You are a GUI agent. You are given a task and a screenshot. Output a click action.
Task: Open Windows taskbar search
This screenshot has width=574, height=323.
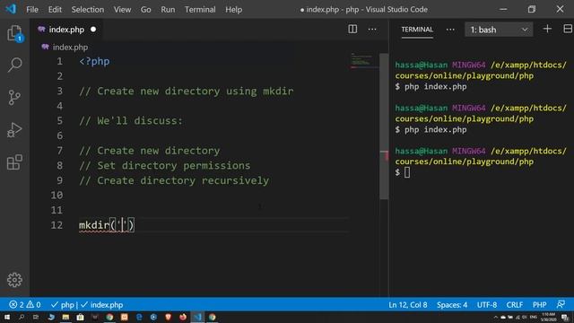pos(22,317)
